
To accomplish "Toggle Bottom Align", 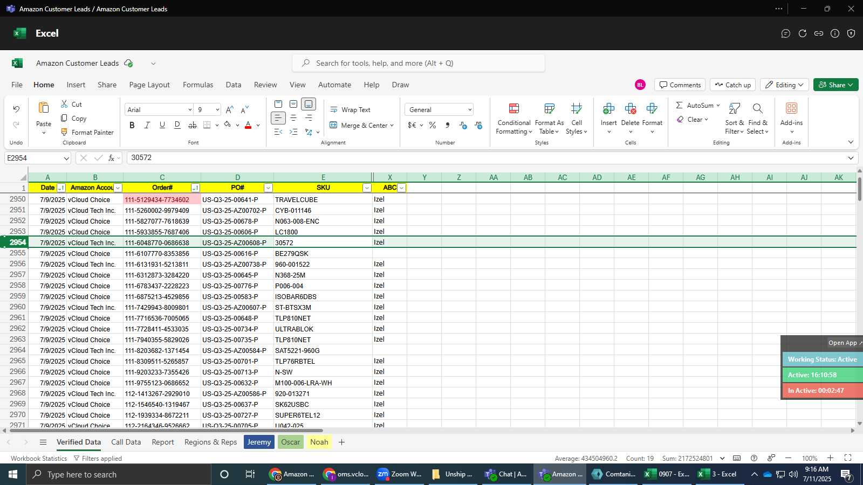I will [309, 104].
